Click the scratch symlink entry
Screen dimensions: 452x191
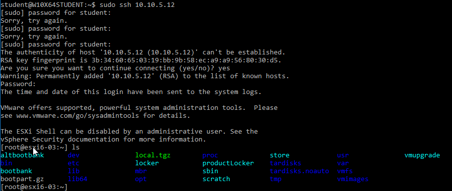[216, 179]
